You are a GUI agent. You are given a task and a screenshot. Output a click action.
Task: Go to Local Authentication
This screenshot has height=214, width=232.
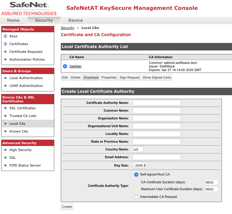coord(26,78)
